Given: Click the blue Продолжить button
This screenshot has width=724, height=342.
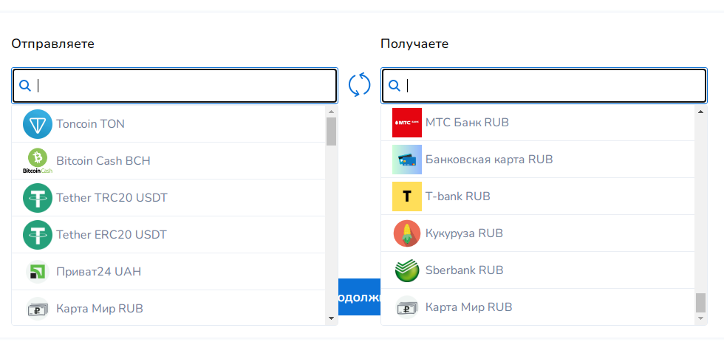Looking at the screenshot, I should coord(359,297).
